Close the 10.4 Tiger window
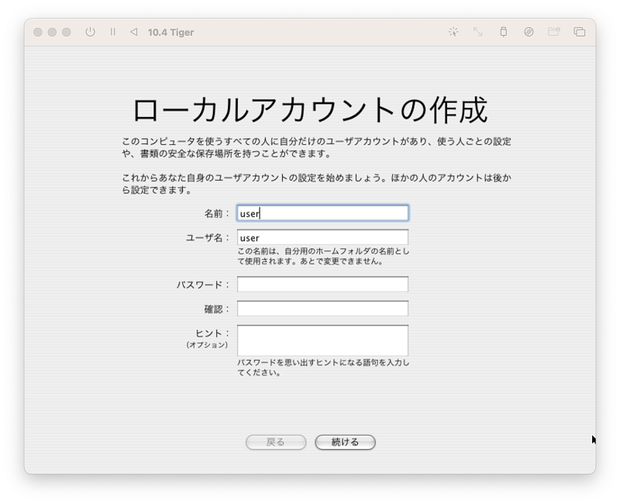The width and height of the screenshot is (620, 504). tap(38, 32)
